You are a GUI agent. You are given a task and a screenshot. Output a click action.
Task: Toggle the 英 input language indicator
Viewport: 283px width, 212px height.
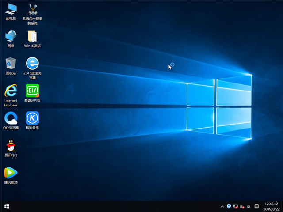click(249, 206)
